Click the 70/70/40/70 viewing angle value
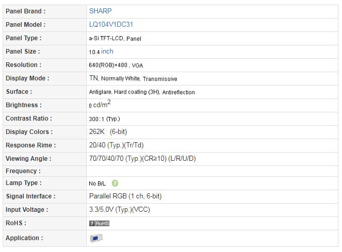 pos(142,159)
